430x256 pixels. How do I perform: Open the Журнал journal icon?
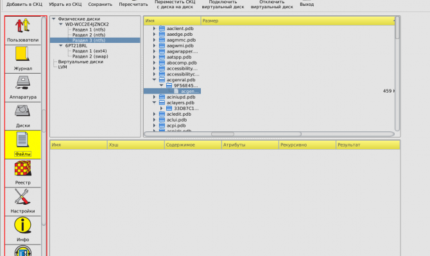tap(22, 54)
